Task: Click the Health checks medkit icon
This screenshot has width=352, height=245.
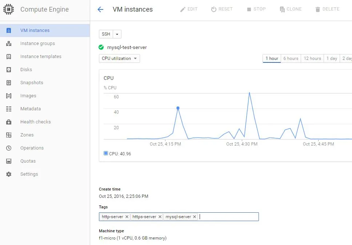Action: [x=9, y=122]
